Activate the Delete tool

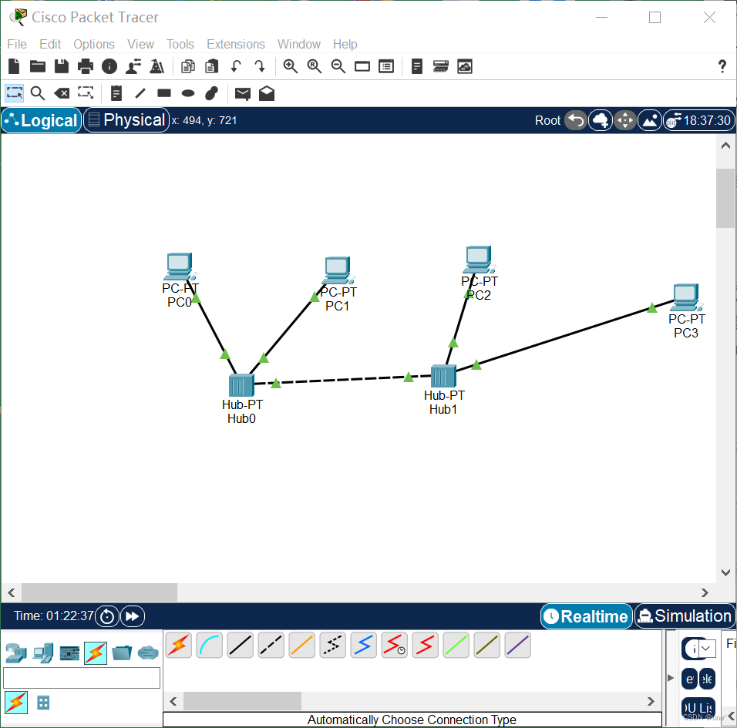[x=62, y=93]
